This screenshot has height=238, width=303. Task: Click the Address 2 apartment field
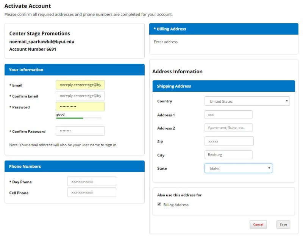coord(228,128)
